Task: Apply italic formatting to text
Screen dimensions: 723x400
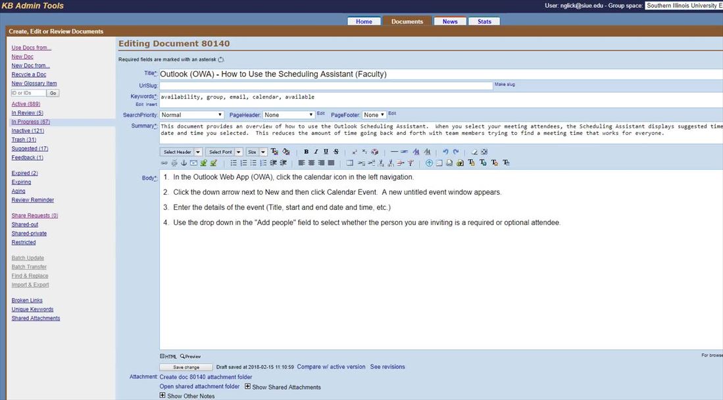Action: [x=316, y=152]
